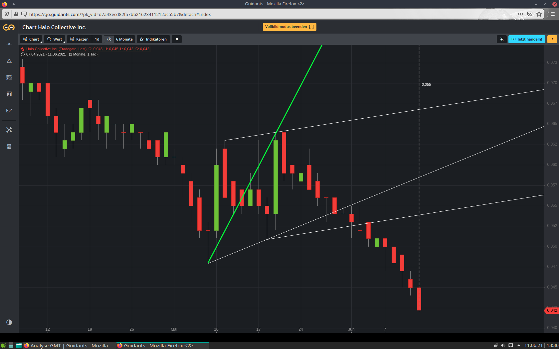The image size is (559, 349).
Task: Click the show desktop taskbar icon
Action: point(11,346)
